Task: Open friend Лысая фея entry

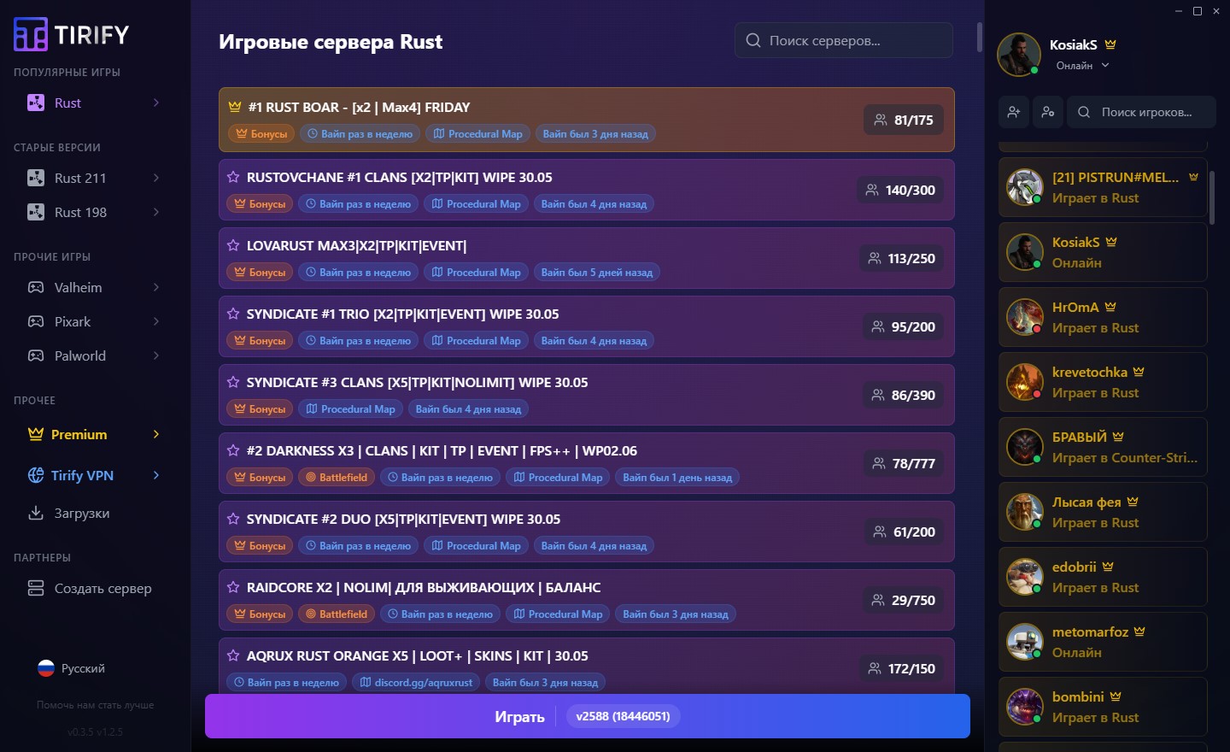Action: pyautogui.click(x=1103, y=512)
